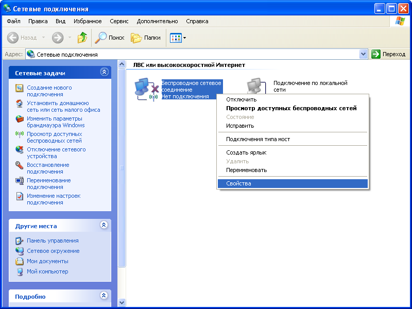Click Установить домашнюю сеть link
The width and height of the screenshot is (412, 309).
pos(63,107)
